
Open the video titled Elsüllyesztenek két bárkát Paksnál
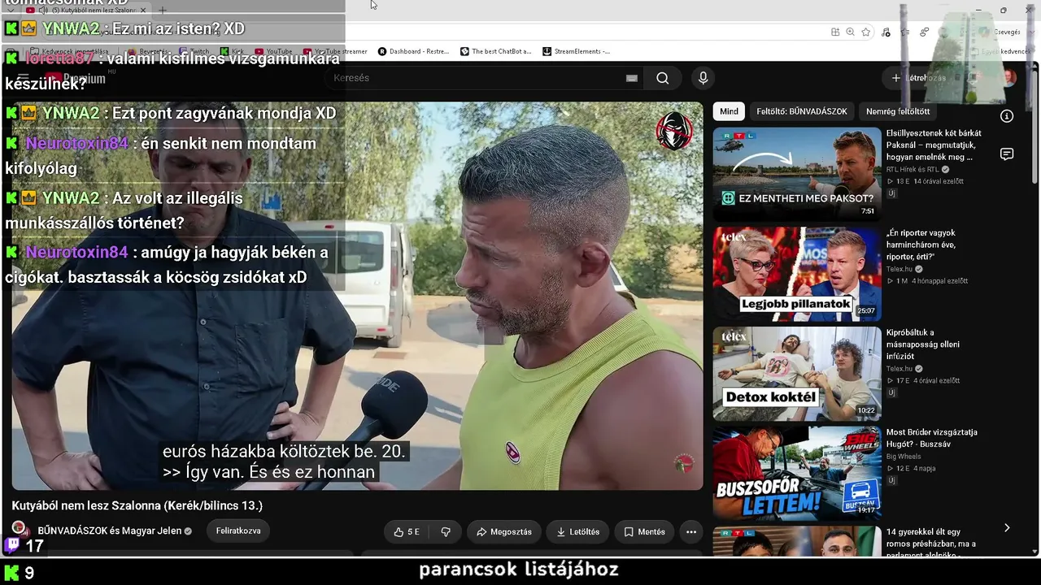pyautogui.click(x=934, y=145)
